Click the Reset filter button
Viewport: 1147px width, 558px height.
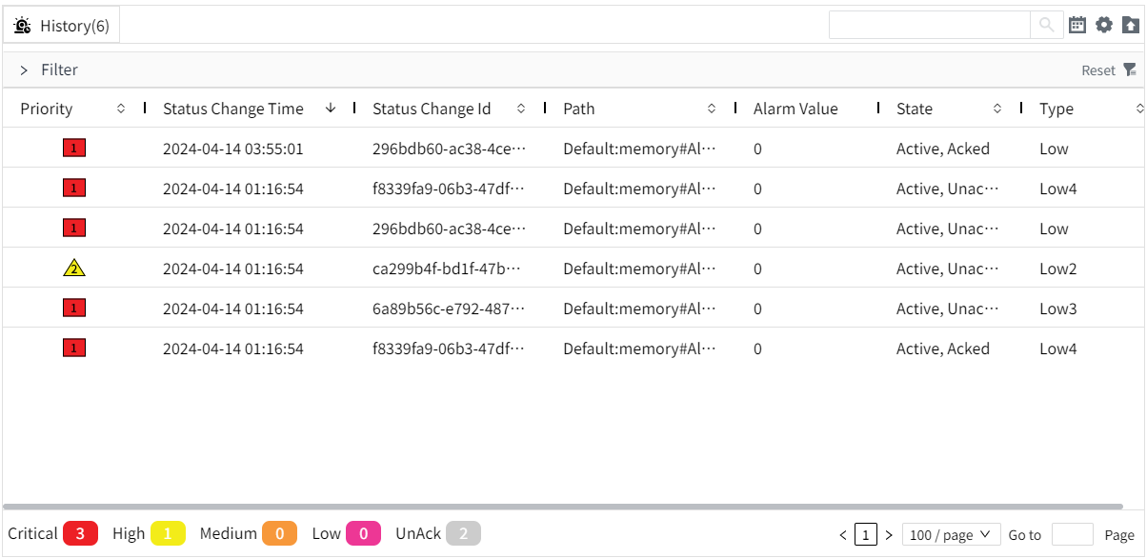click(1097, 70)
